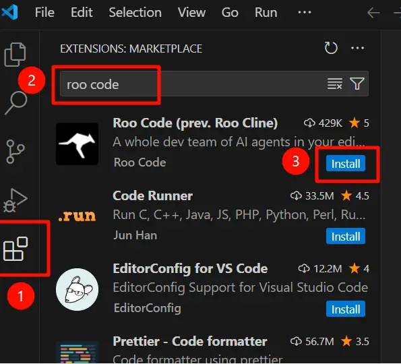The image size is (401, 364).
Task: Install EditorConfig for VS Code
Action: (346, 309)
